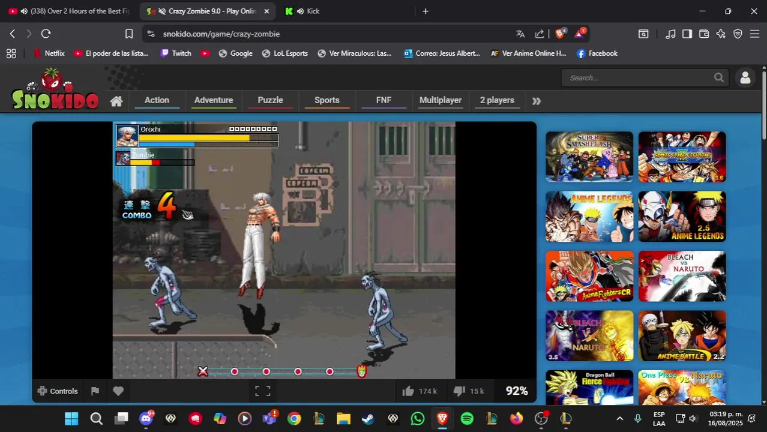
Task: Open Leo AI sparkle icon
Action: [721, 34]
